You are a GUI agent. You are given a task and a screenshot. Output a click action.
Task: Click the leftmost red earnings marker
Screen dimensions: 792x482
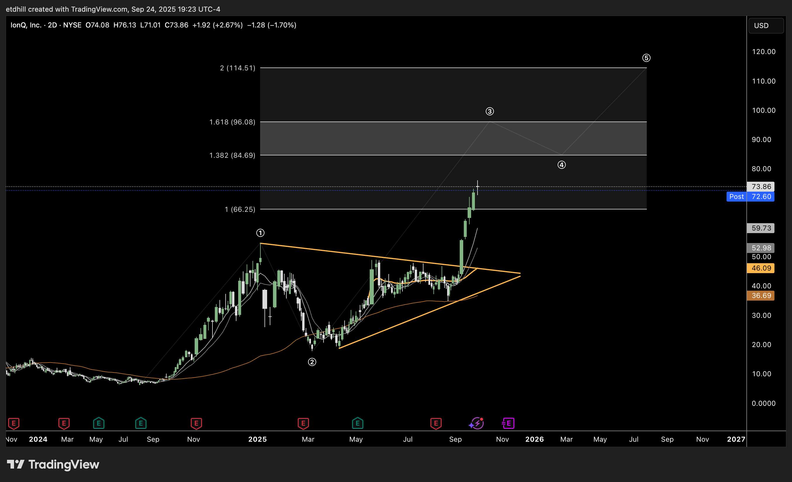point(13,423)
